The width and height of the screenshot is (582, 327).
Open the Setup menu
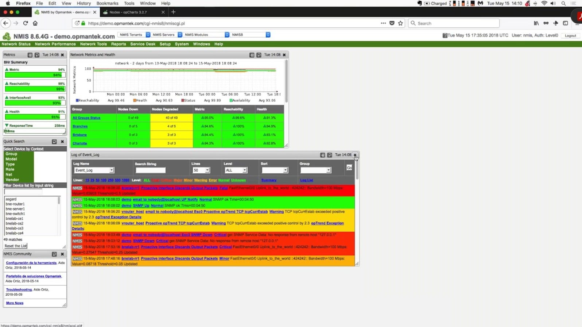tap(165, 44)
